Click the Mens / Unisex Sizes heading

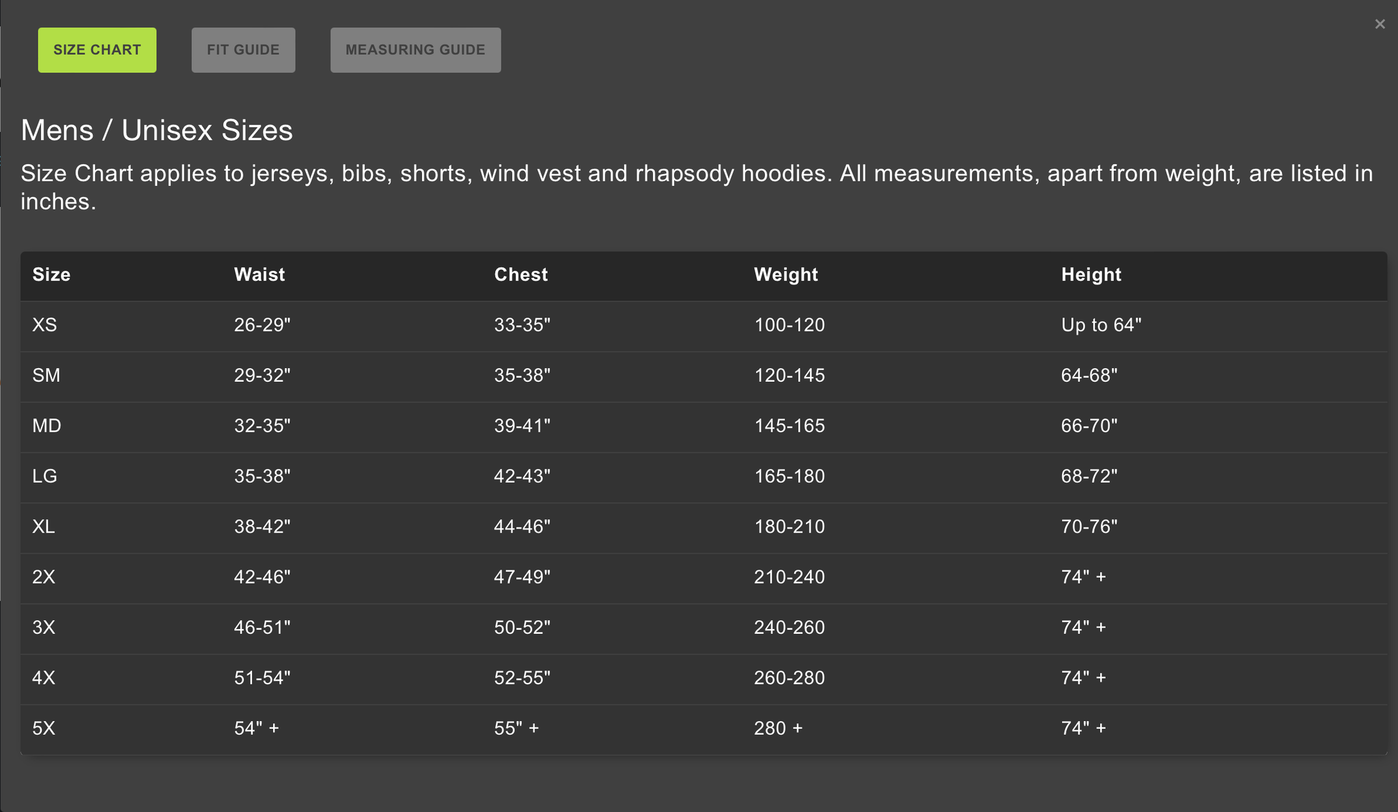pyautogui.click(x=156, y=130)
